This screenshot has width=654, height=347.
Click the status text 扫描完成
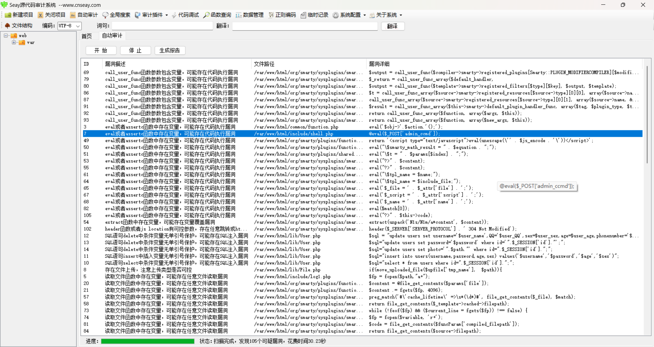263,341
